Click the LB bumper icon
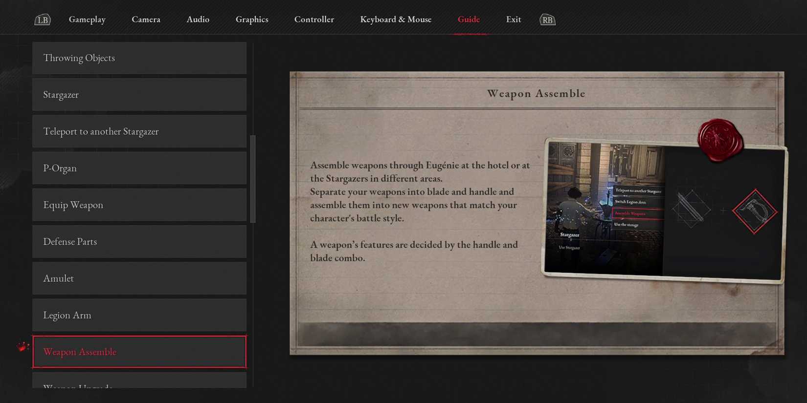Screen dimensions: 807x403 (x=43, y=20)
